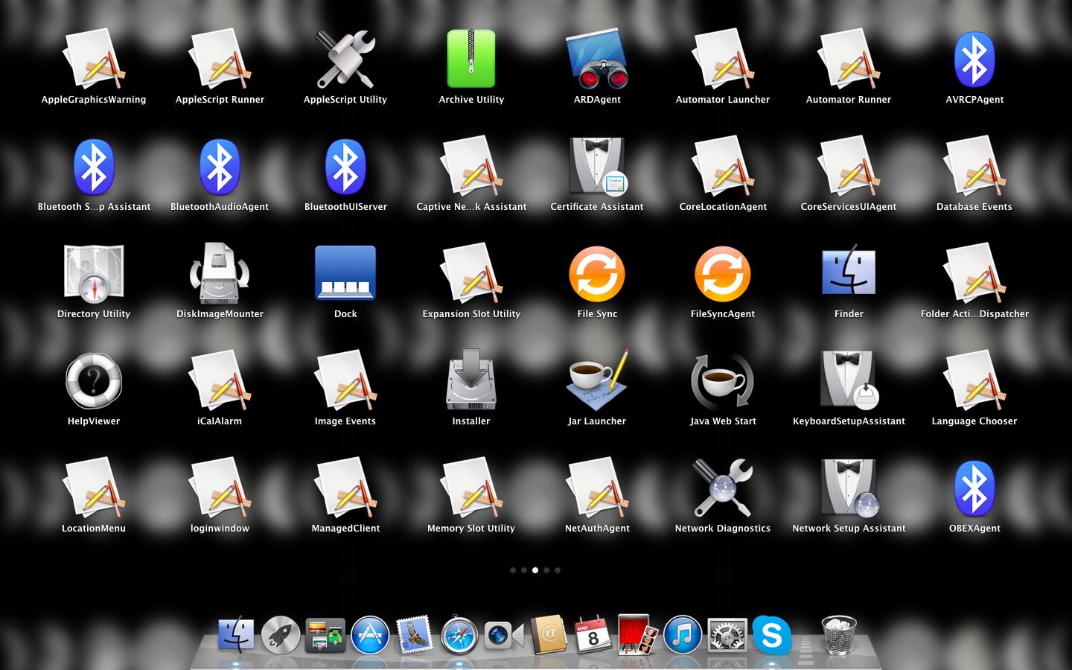Viewport: 1072px width, 670px height.
Task: Open LocationMenu app
Action: point(94,488)
